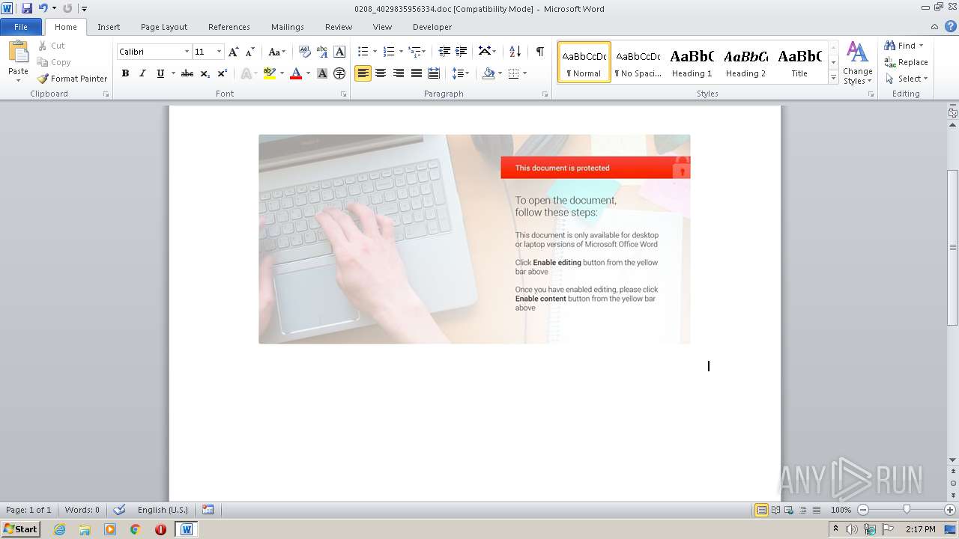959x539 pixels.
Task: Click the Zoom In plus button
Action: 950,510
